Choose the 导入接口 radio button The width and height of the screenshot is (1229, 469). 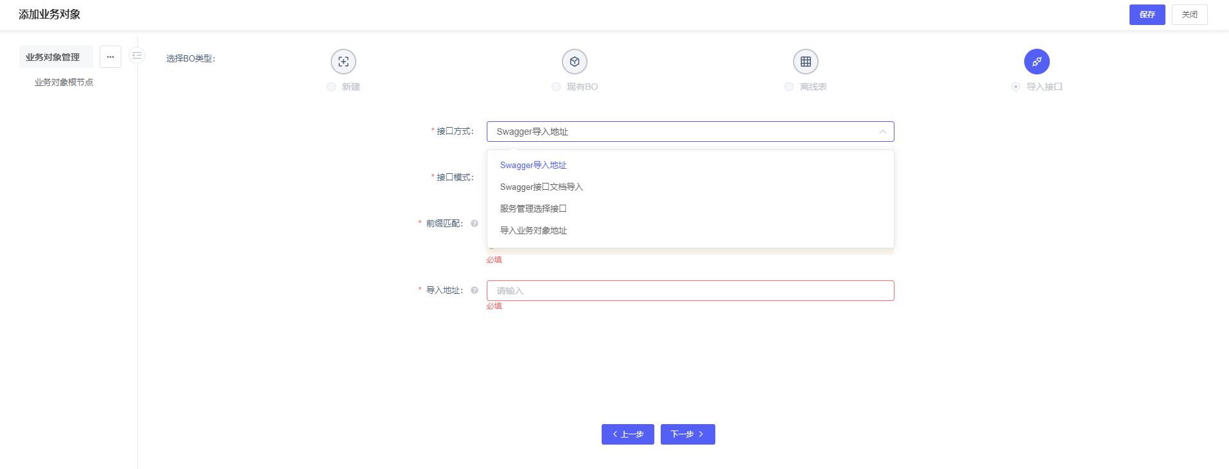click(x=1016, y=87)
